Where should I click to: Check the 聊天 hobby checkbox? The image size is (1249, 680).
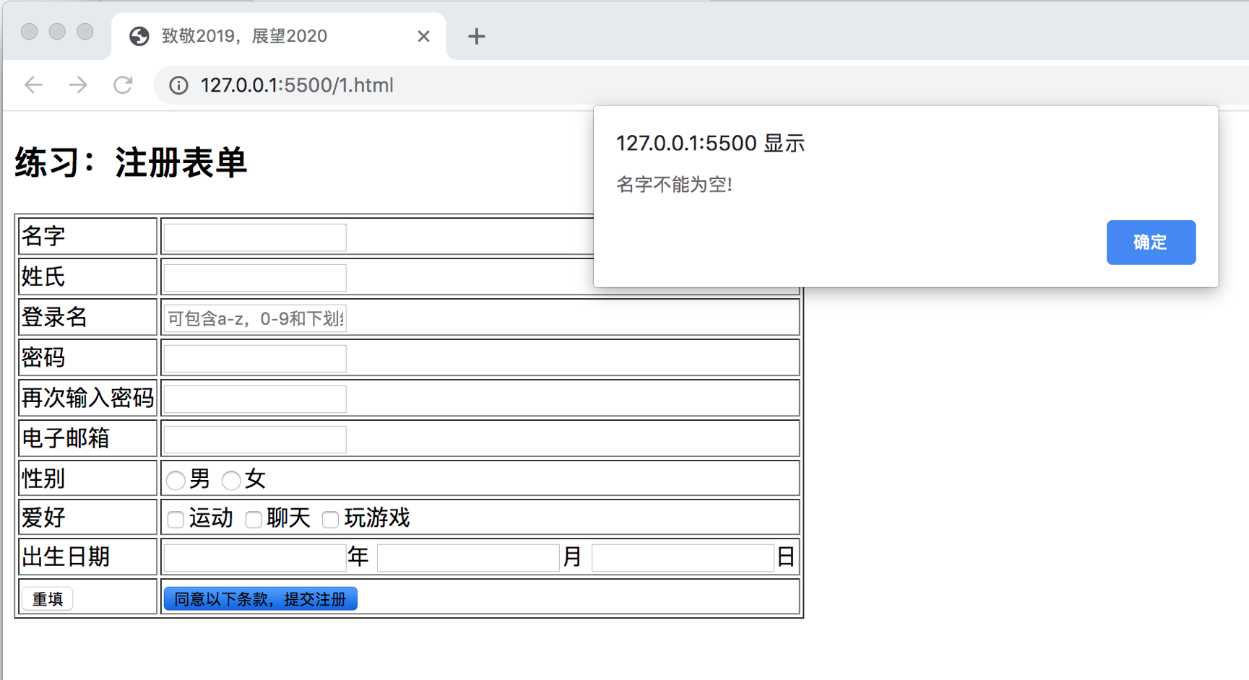coord(254,519)
